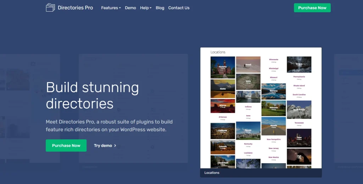This screenshot has width=363, height=184.
Task: Click the Minnesota text link
Action: click(274, 59)
